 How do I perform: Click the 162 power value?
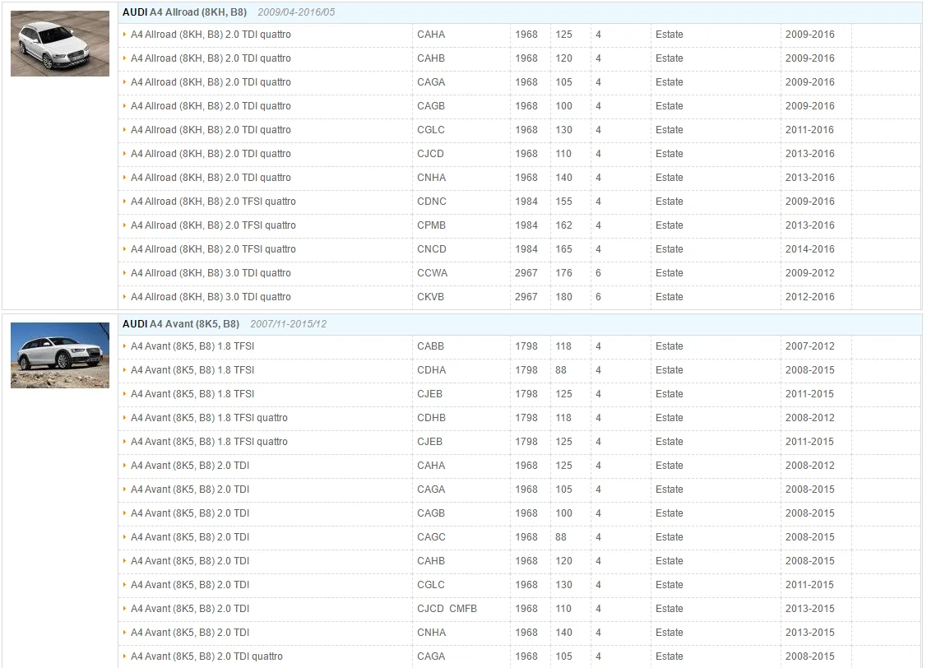[x=564, y=225]
